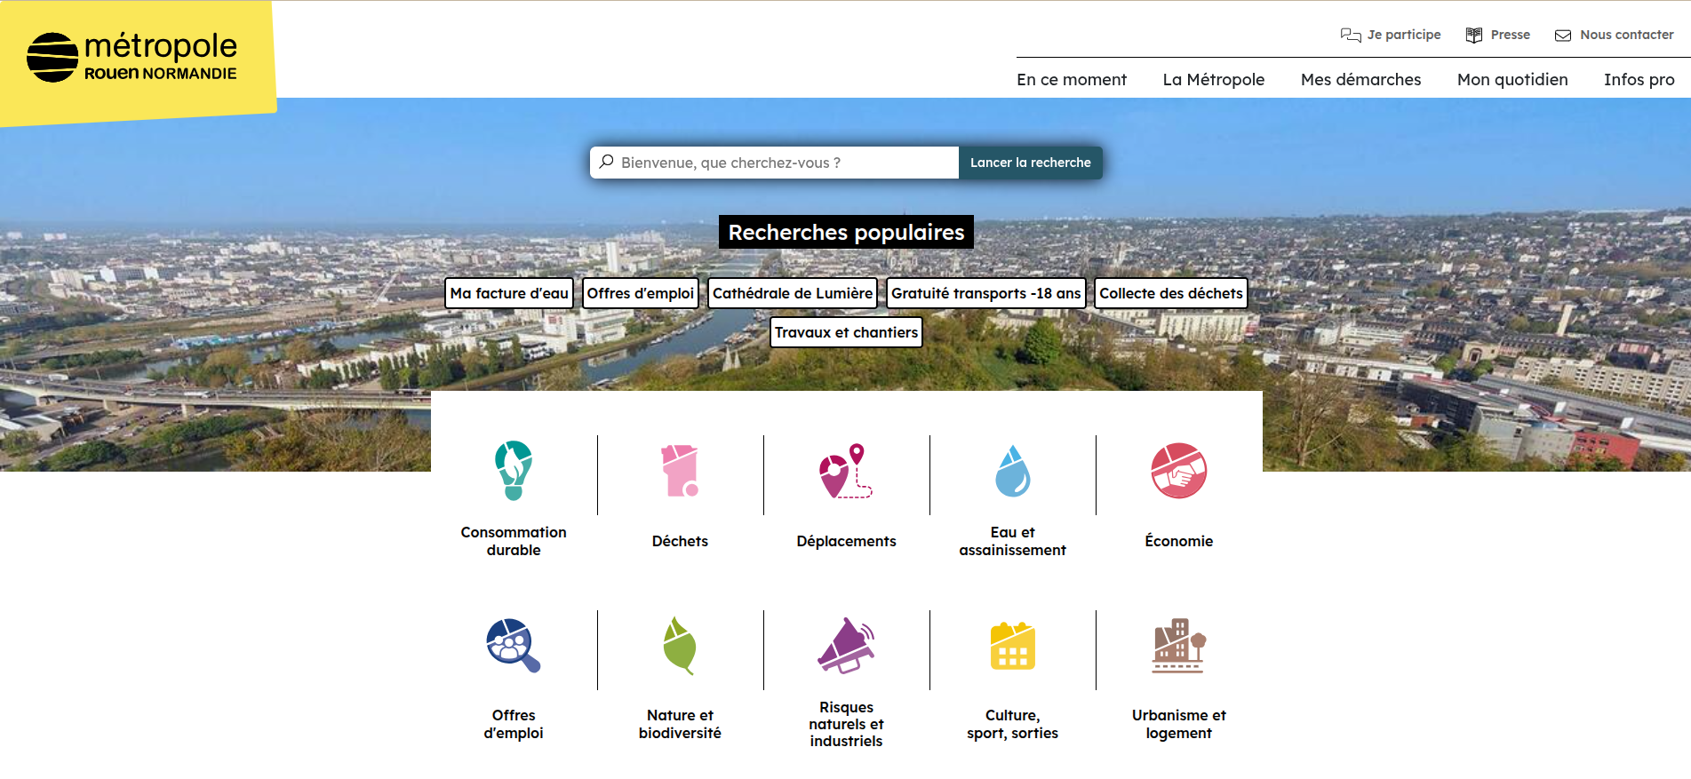Image resolution: width=1691 pixels, height=779 pixels.
Task: Open the Urbanisme et logement buildings icon
Action: point(1178,646)
